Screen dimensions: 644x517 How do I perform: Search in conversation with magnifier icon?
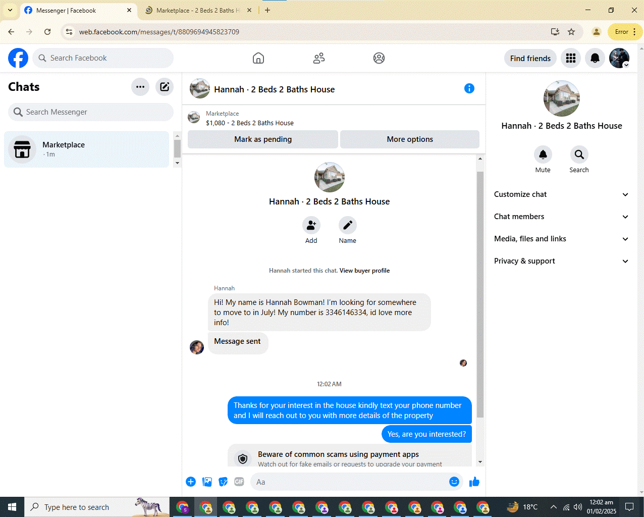coord(579,154)
